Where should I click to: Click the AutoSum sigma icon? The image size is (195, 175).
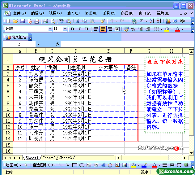[142, 21]
